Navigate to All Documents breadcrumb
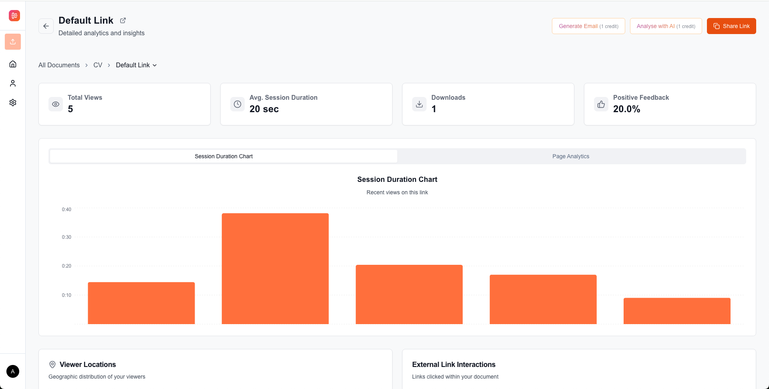 tap(59, 65)
